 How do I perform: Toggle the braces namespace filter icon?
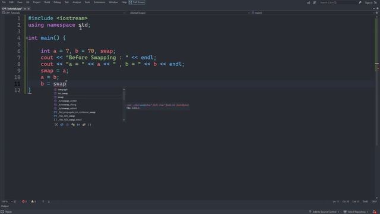coord(90,125)
